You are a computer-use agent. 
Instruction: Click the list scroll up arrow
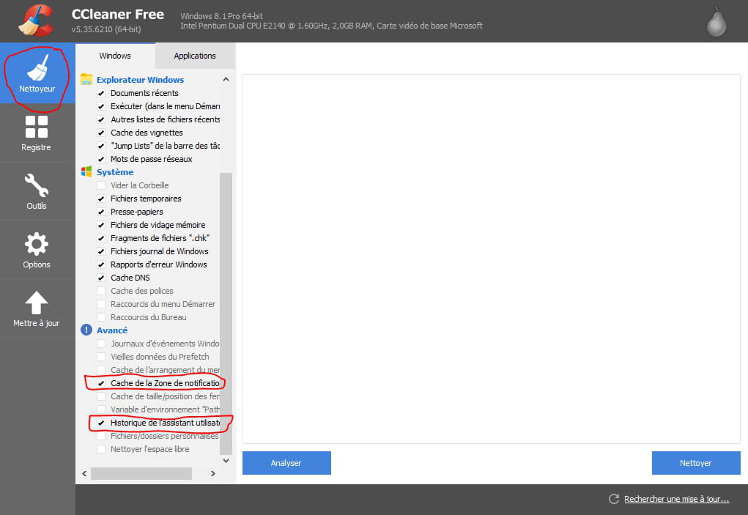point(226,80)
